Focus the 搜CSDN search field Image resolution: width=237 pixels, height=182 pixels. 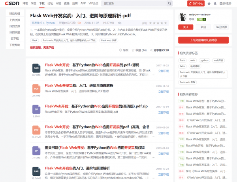click(x=134, y=3)
